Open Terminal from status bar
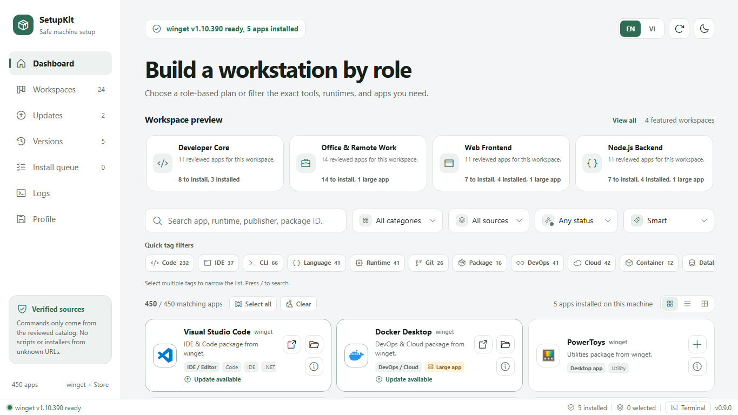 click(688, 408)
